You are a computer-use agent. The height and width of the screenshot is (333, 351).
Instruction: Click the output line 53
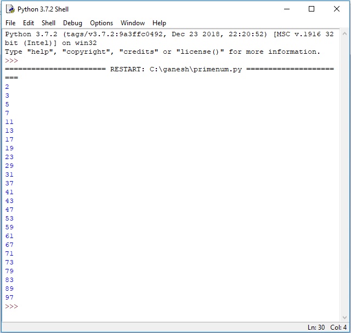point(9,218)
